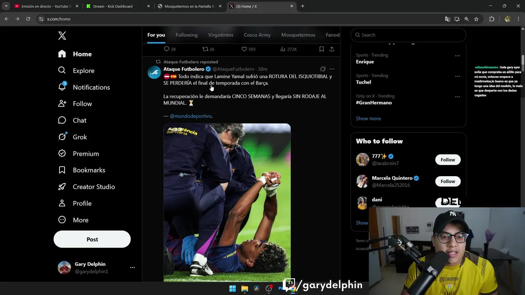Open options for Enrique trend
The height and width of the screenshot is (295, 525).
457,56
